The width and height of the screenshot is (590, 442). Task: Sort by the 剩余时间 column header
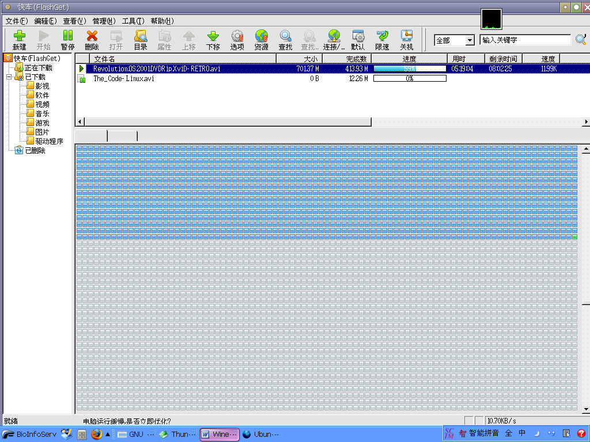pos(504,59)
